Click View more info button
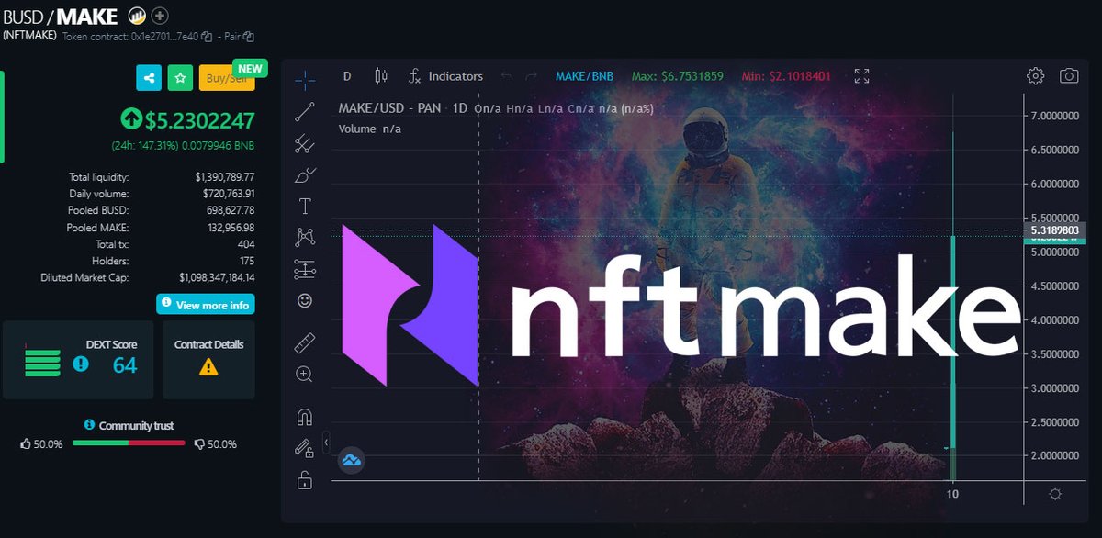 [x=206, y=304]
